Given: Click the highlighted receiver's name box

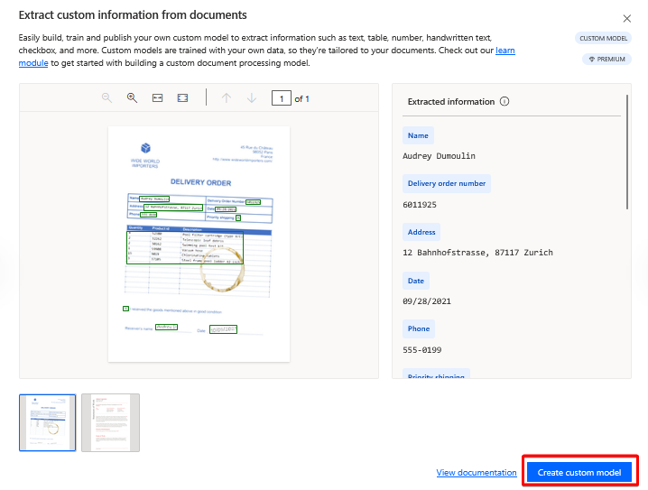Looking at the screenshot, I should [x=166, y=327].
